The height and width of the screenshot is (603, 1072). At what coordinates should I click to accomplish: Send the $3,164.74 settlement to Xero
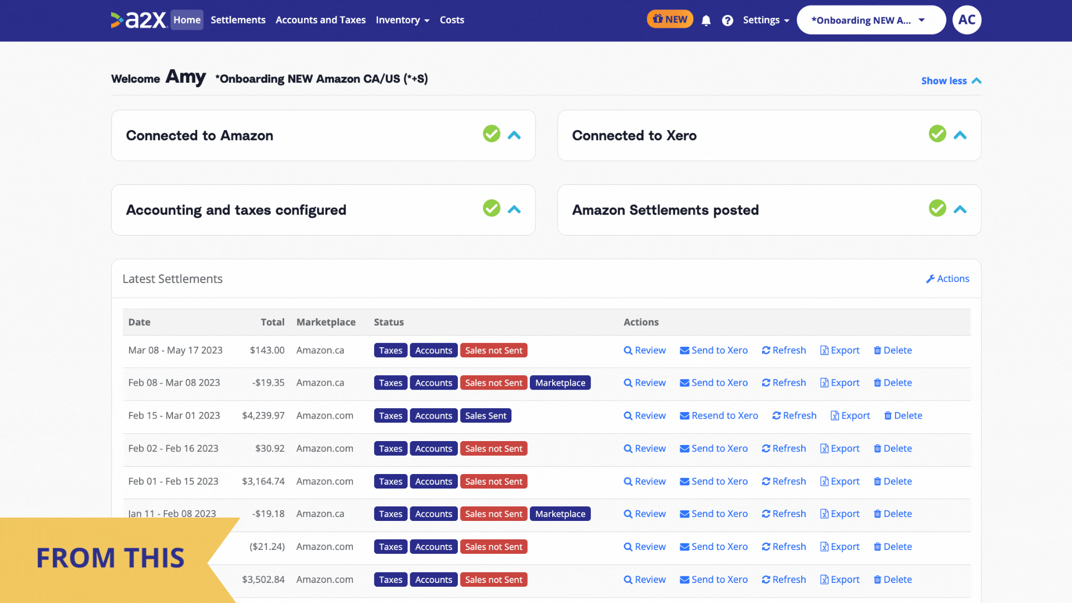714,482
